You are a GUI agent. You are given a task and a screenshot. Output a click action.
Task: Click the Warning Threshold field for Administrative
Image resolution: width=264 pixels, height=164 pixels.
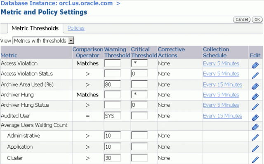tap(113, 136)
